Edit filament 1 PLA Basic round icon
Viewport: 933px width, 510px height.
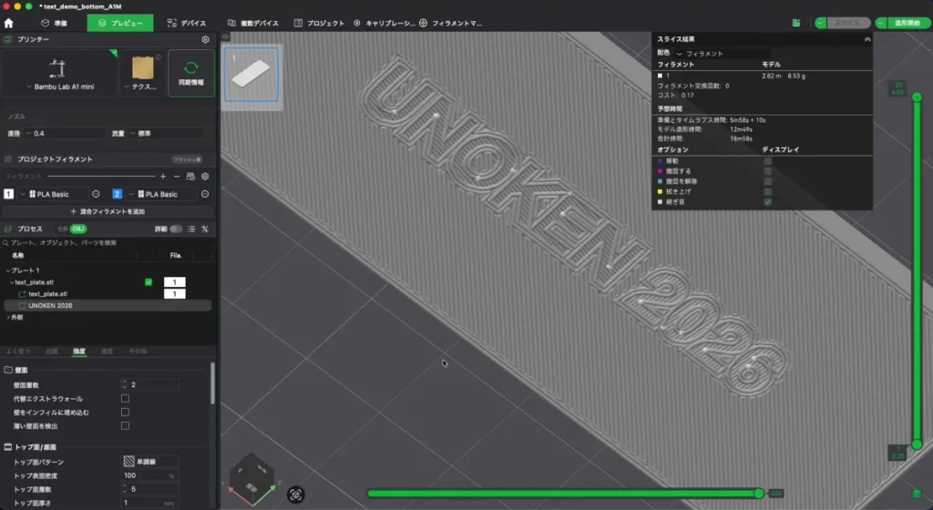(96, 194)
